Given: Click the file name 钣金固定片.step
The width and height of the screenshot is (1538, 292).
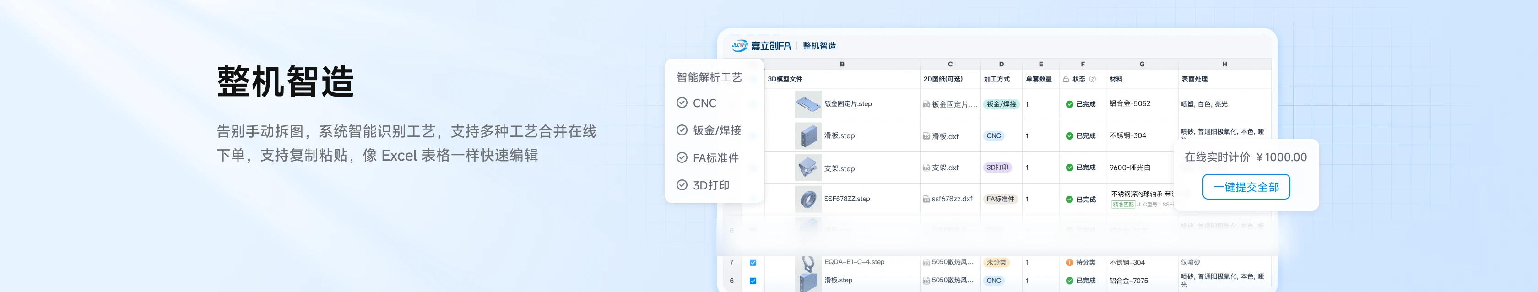Looking at the screenshot, I should 848,104.
